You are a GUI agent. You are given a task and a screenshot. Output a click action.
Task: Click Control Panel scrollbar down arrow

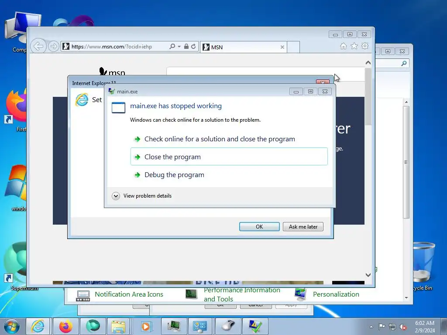(406, 298)
